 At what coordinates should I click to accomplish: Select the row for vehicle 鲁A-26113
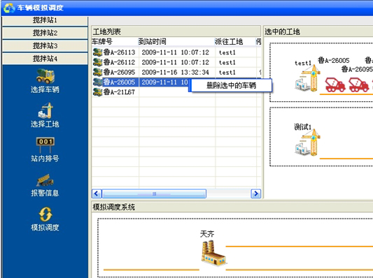(176, 52)
